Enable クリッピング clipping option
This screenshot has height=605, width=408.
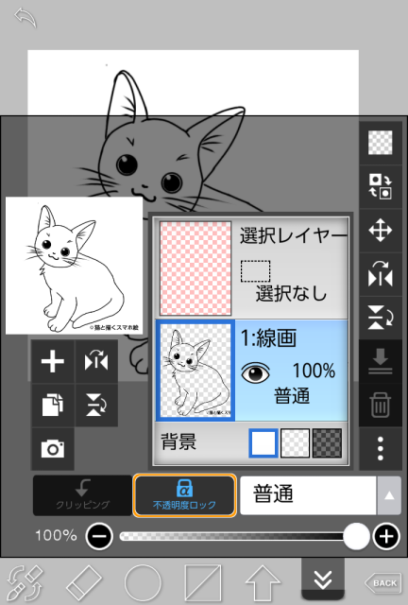click(82, 495)
